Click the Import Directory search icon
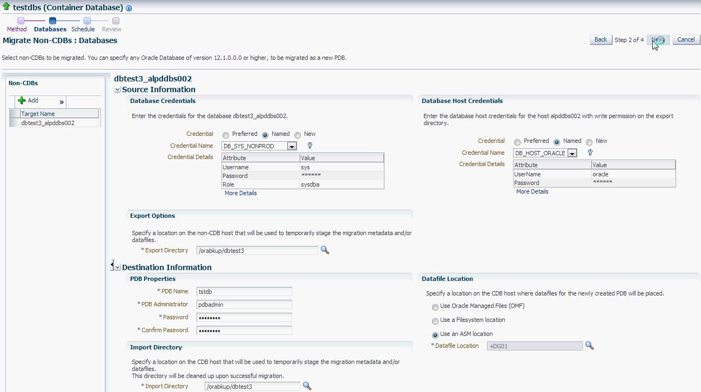Screen dimensions: 701x392 point(307,386)
